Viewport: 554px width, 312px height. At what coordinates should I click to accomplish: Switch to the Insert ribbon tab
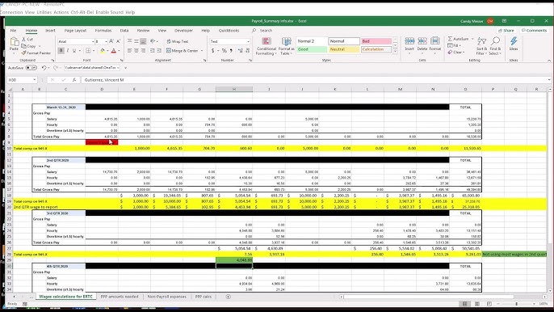click(50, 31)
